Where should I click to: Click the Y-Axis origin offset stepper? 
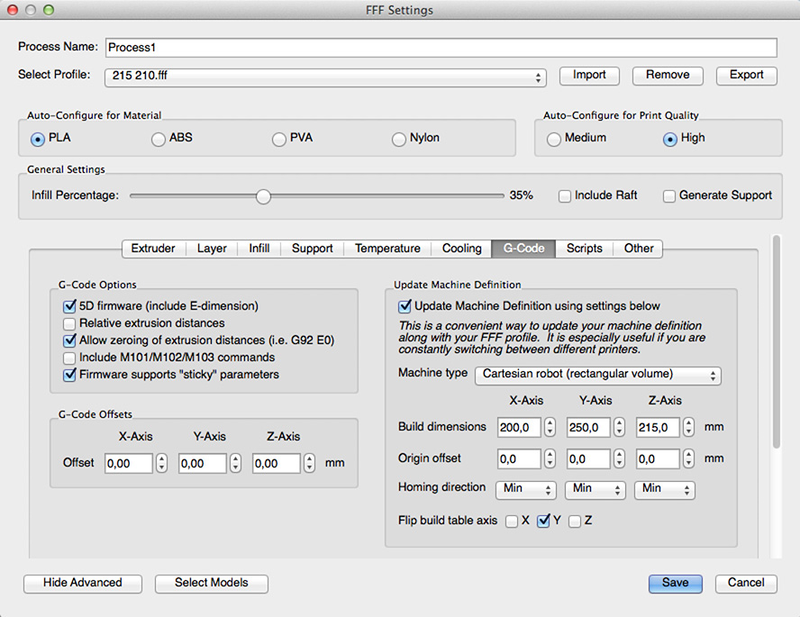pos(620,458)
